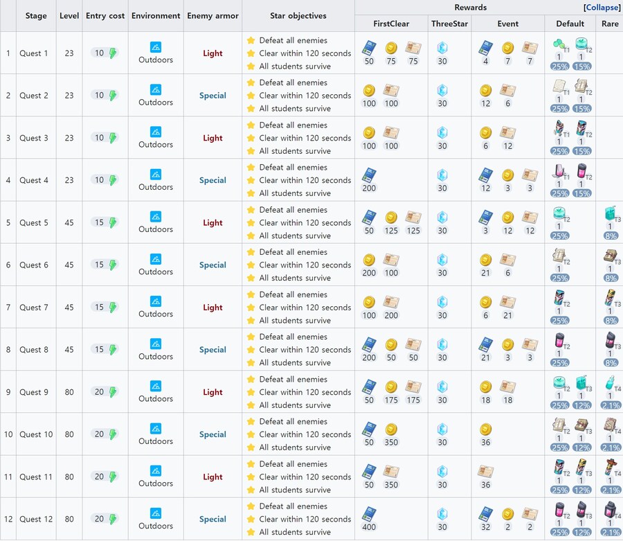
Task: Open the Light armor link in Quest 1 row
Action: (213, 53)
